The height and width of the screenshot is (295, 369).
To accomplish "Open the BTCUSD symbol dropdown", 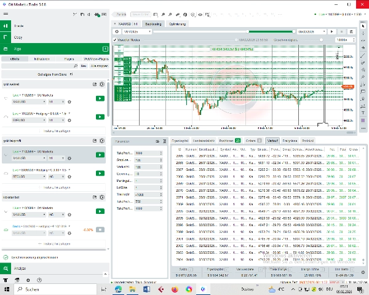I will point(29,176).
